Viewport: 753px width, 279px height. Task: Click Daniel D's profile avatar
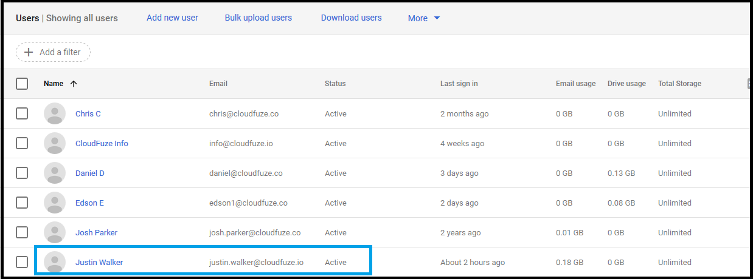point(55,173)
